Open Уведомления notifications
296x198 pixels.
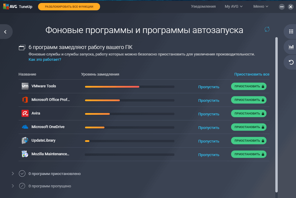point(203,6)
